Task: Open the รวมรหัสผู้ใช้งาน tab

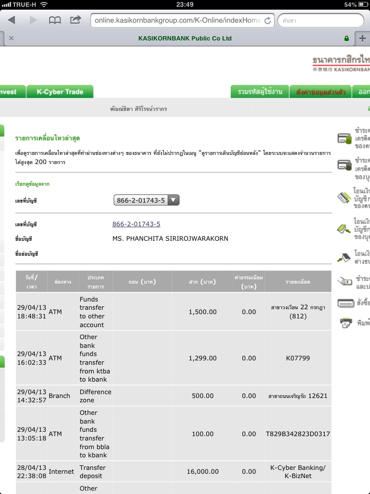Action: pyautogui.click(x=260, y=92)
